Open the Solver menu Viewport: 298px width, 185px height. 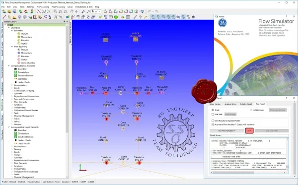(70, 7)
